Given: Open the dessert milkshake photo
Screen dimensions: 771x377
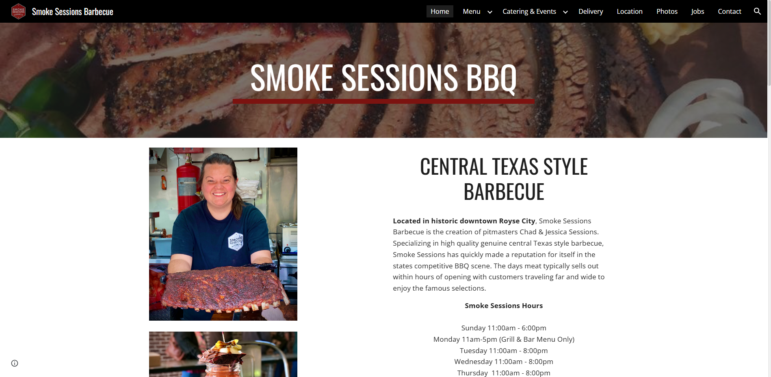Looking at the screenshot, I should (x=223, y=354).
